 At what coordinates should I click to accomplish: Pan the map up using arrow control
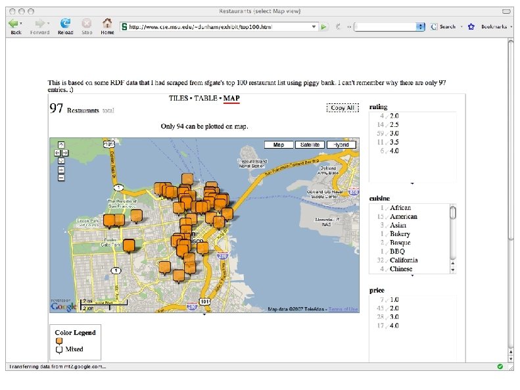click(60, 145)
